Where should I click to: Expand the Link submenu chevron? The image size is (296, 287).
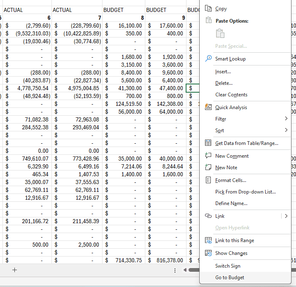[x=286, y=216]
